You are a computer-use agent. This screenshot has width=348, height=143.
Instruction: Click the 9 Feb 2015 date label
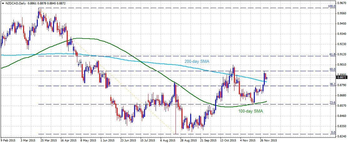tap(7, 140)
